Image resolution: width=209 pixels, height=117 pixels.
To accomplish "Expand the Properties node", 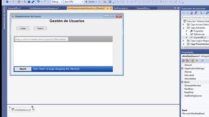I will tap(186, 31).
